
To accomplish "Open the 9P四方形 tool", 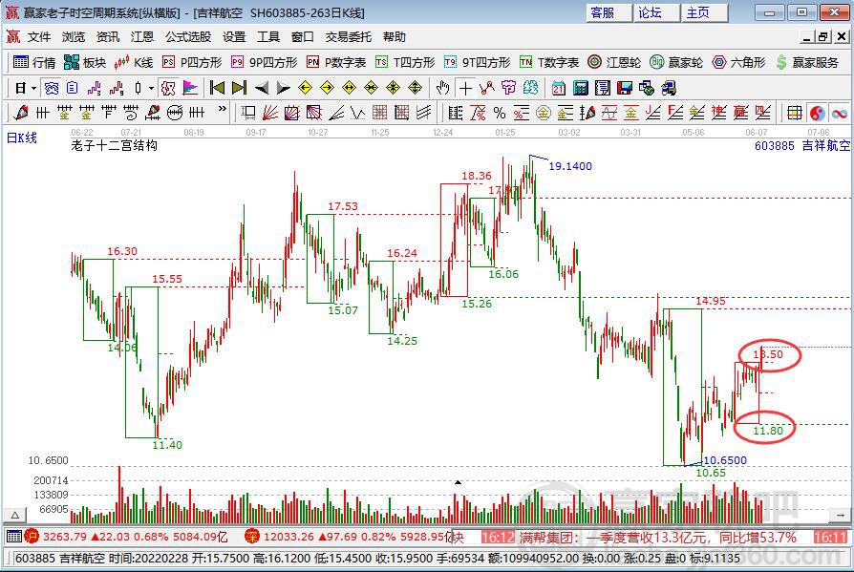I will 265,63.
